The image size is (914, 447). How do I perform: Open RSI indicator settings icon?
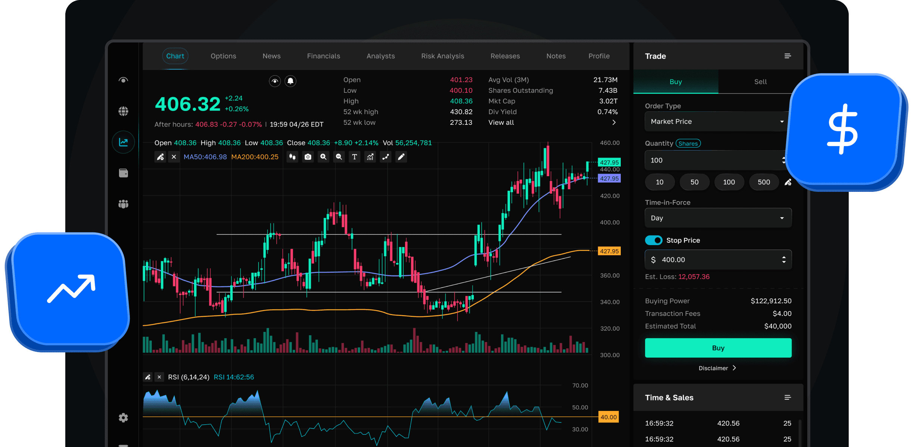coord(148,377)
